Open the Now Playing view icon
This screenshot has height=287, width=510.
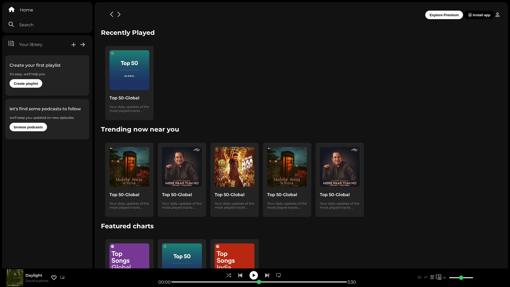coord(419,277)
